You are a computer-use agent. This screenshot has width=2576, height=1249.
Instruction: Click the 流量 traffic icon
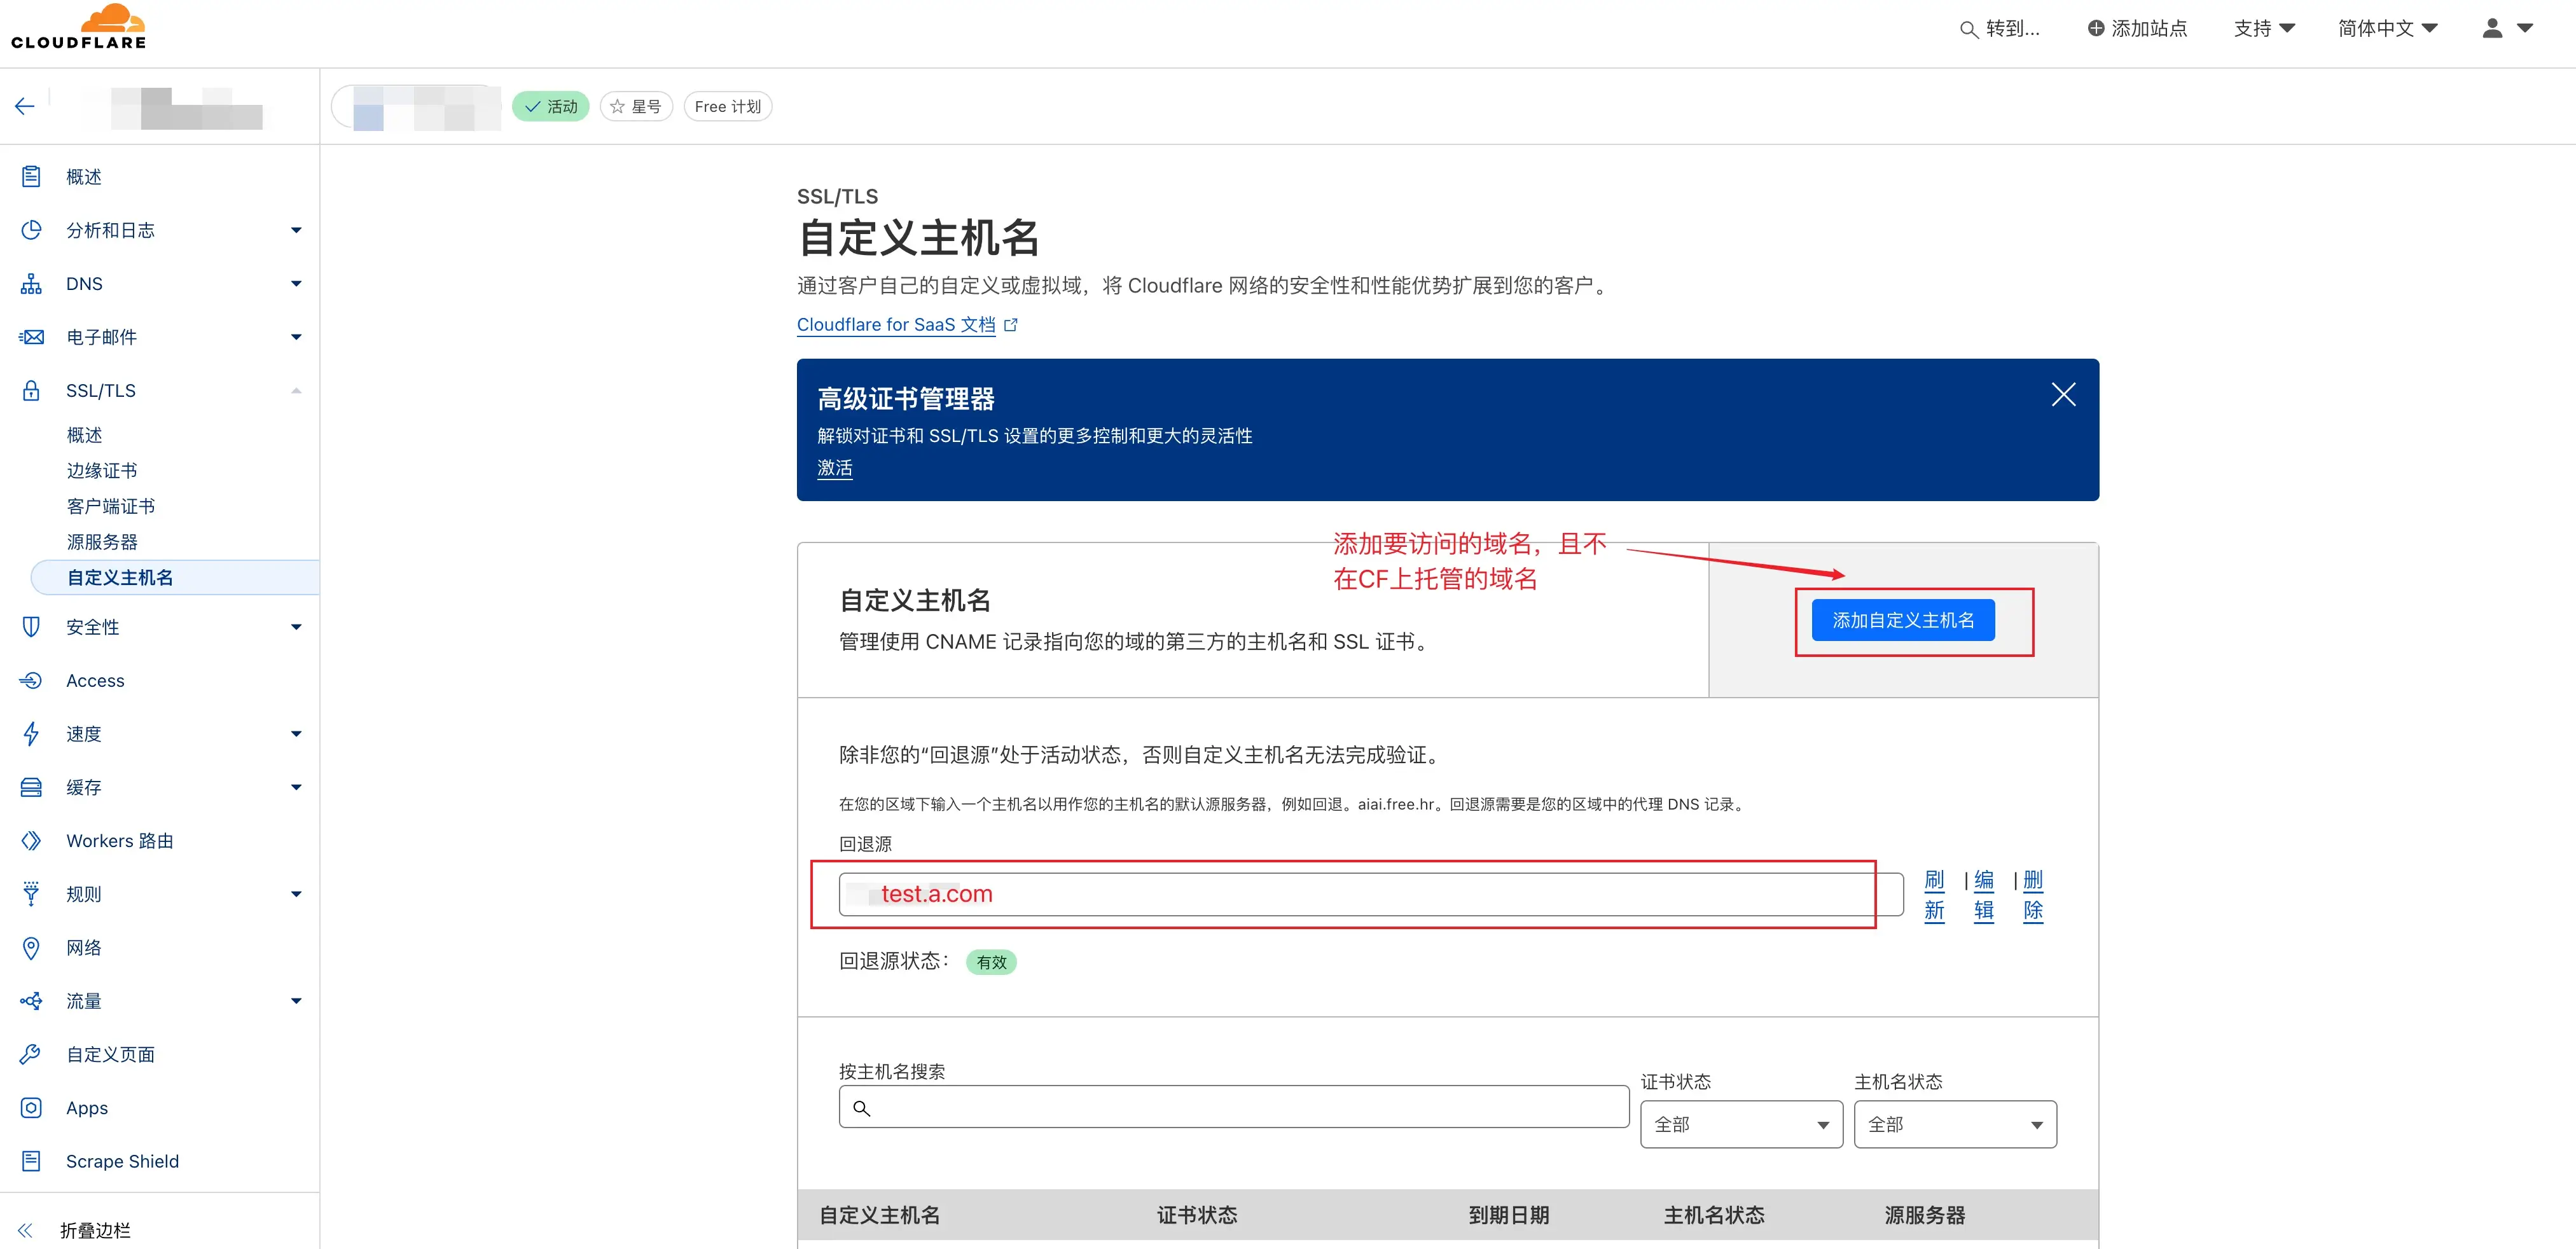tap(31, 1001)
